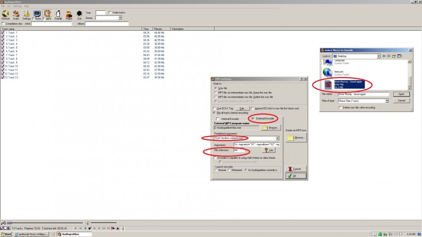Click the Freedb penguin icon
Screen dimensions: 422x237
tap(58, 15)
